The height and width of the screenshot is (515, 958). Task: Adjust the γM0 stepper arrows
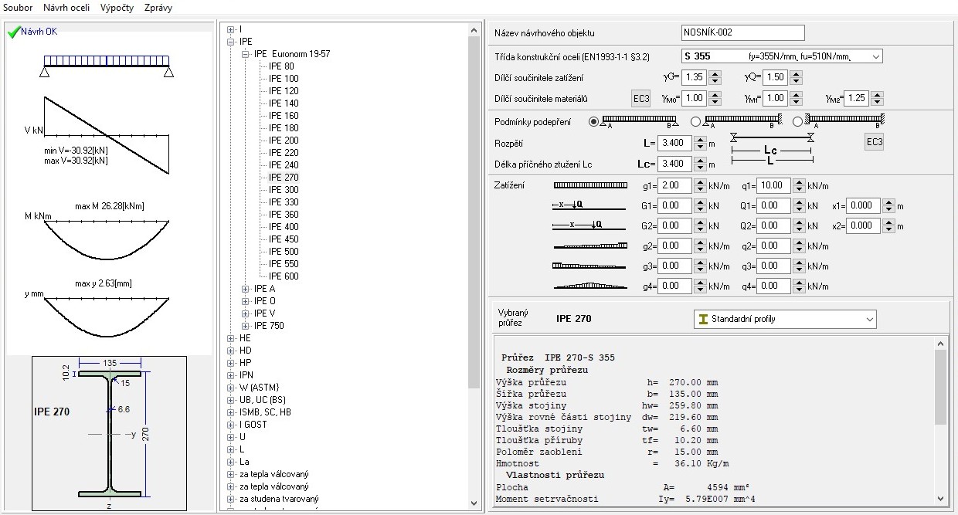[x=715, y=98]
